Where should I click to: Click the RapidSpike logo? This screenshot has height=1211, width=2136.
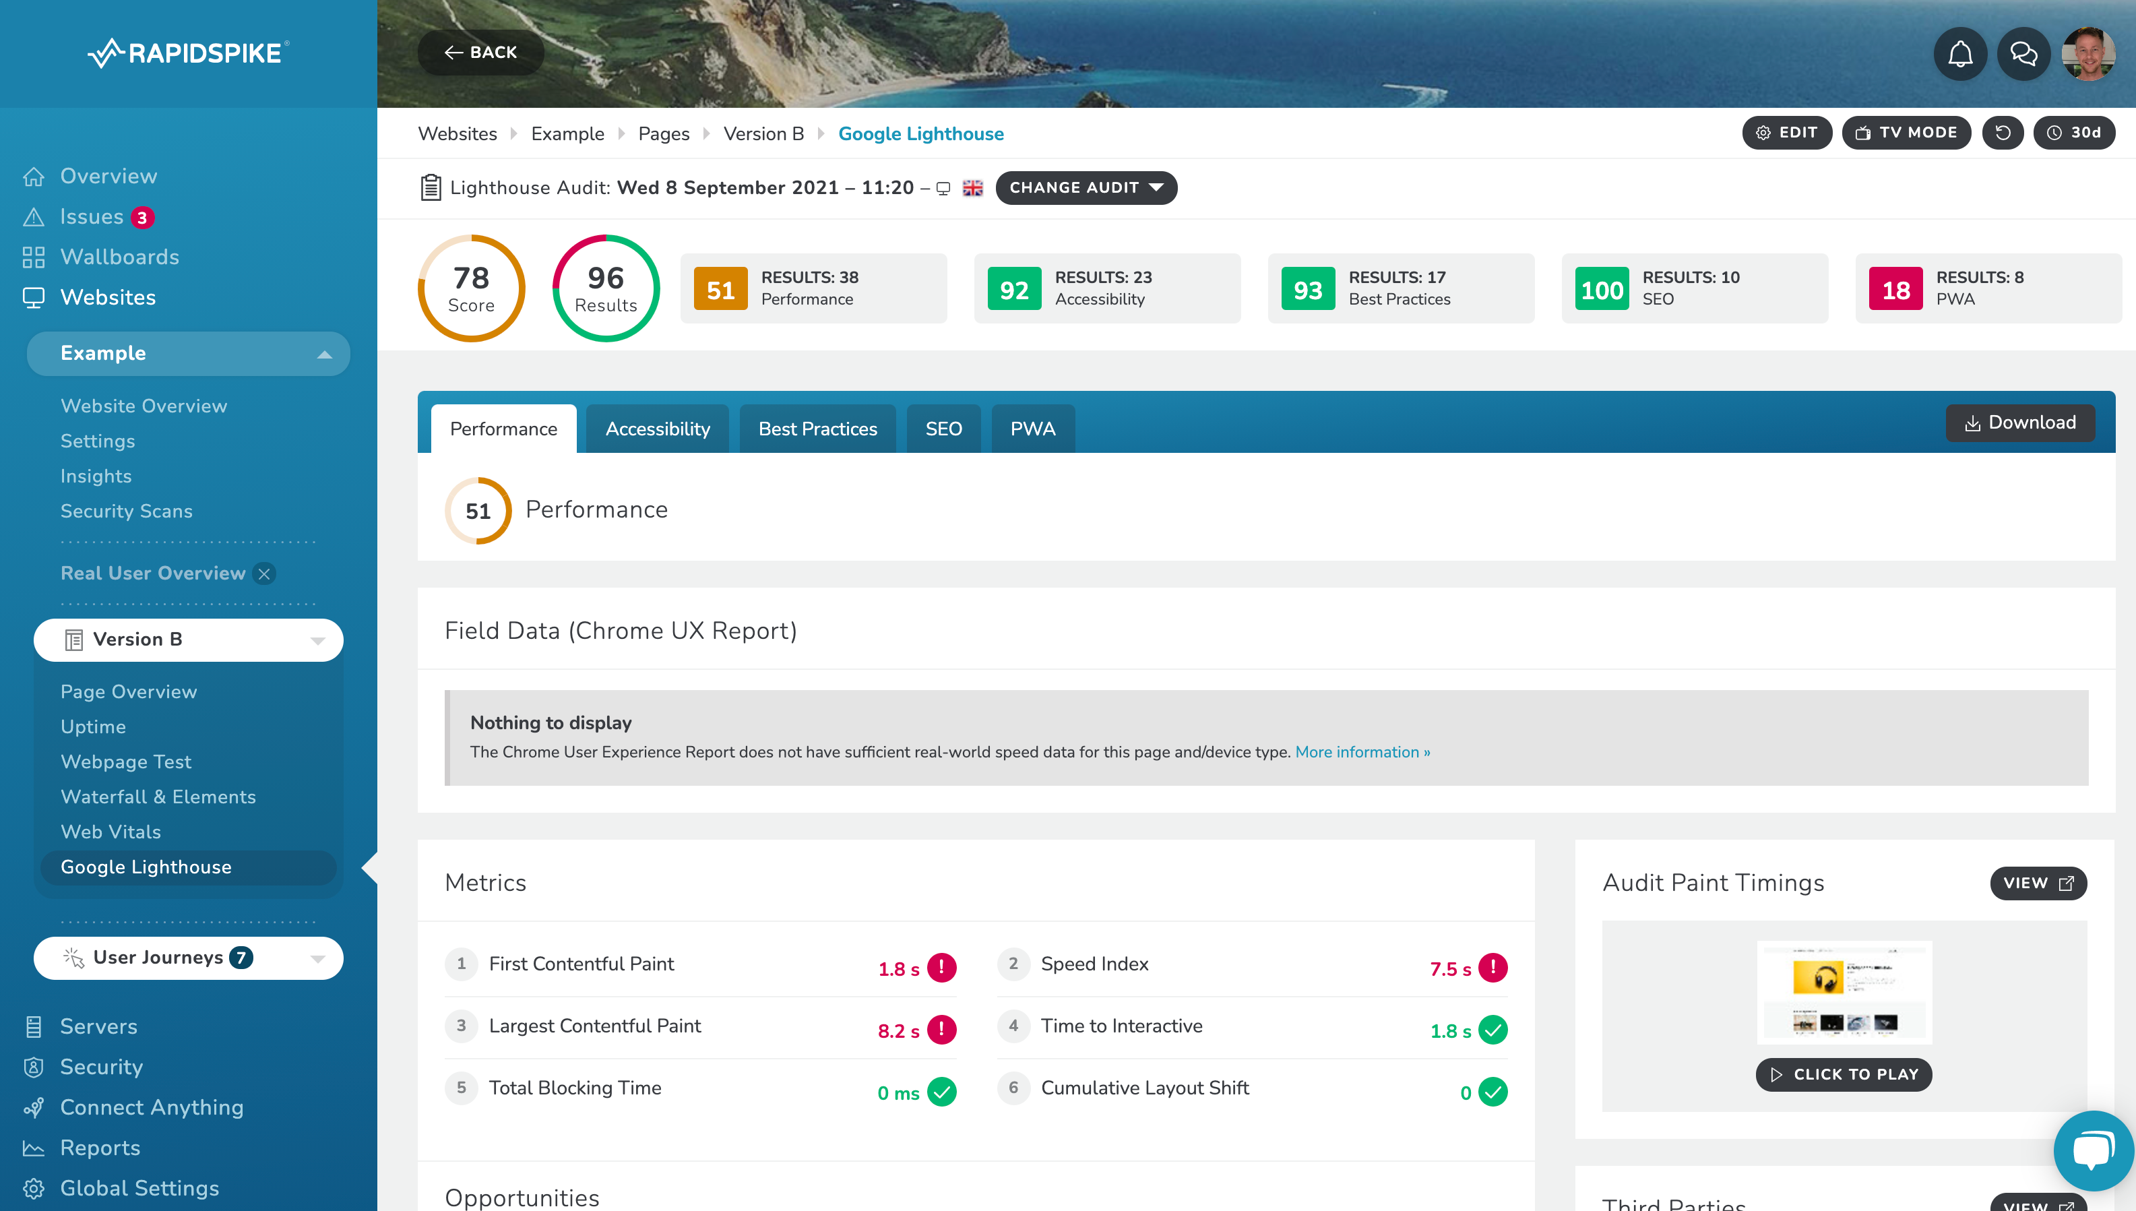tap(189, 53)
